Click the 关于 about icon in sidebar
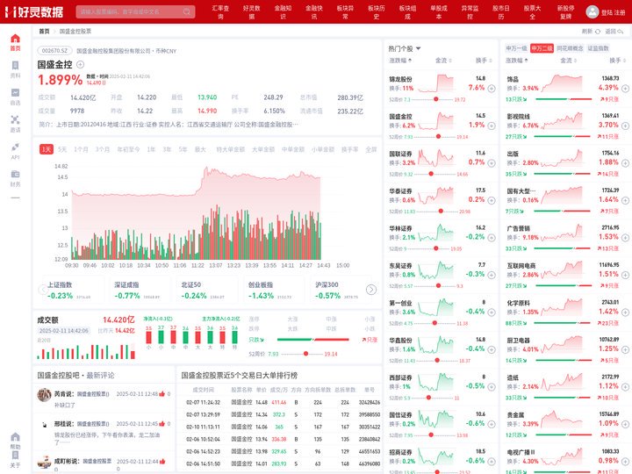The height and width of the screenshot is (474, 632). 15,455
